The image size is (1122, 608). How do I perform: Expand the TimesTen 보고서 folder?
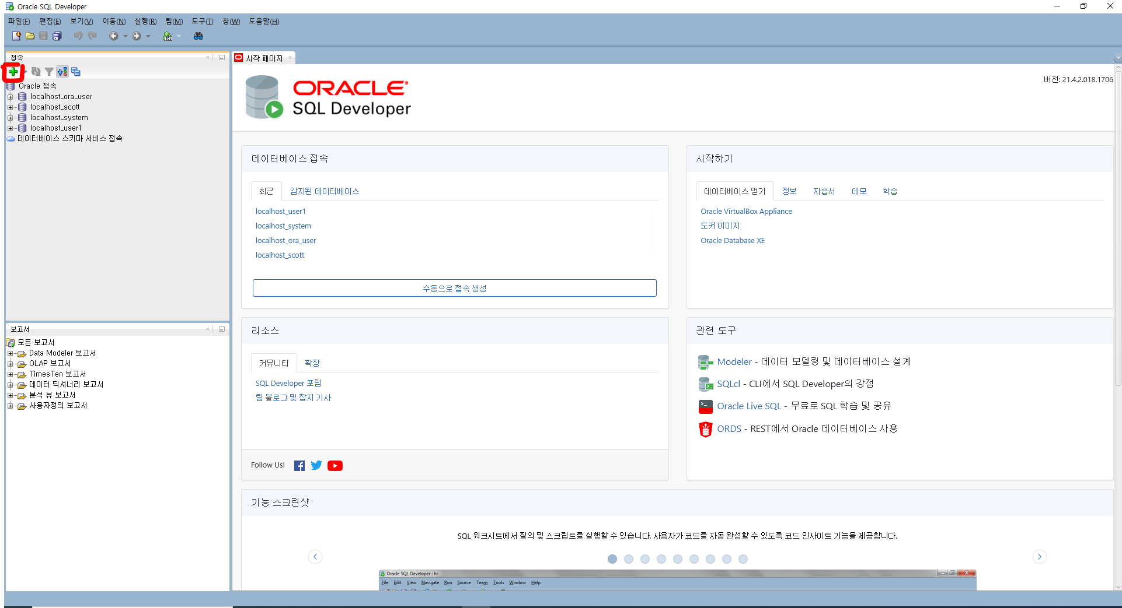click(10, 374)
